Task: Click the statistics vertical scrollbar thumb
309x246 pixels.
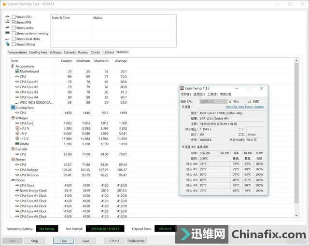Action: [296, 133]
